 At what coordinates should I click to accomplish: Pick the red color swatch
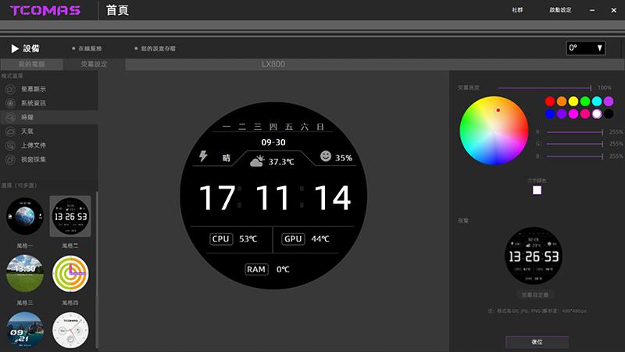(x=550, y=101)
